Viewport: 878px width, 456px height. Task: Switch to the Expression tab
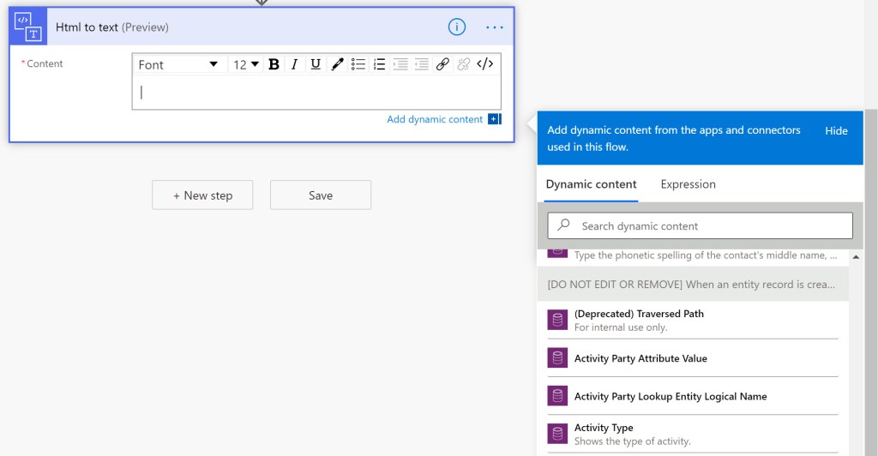[x=688, y=184]
